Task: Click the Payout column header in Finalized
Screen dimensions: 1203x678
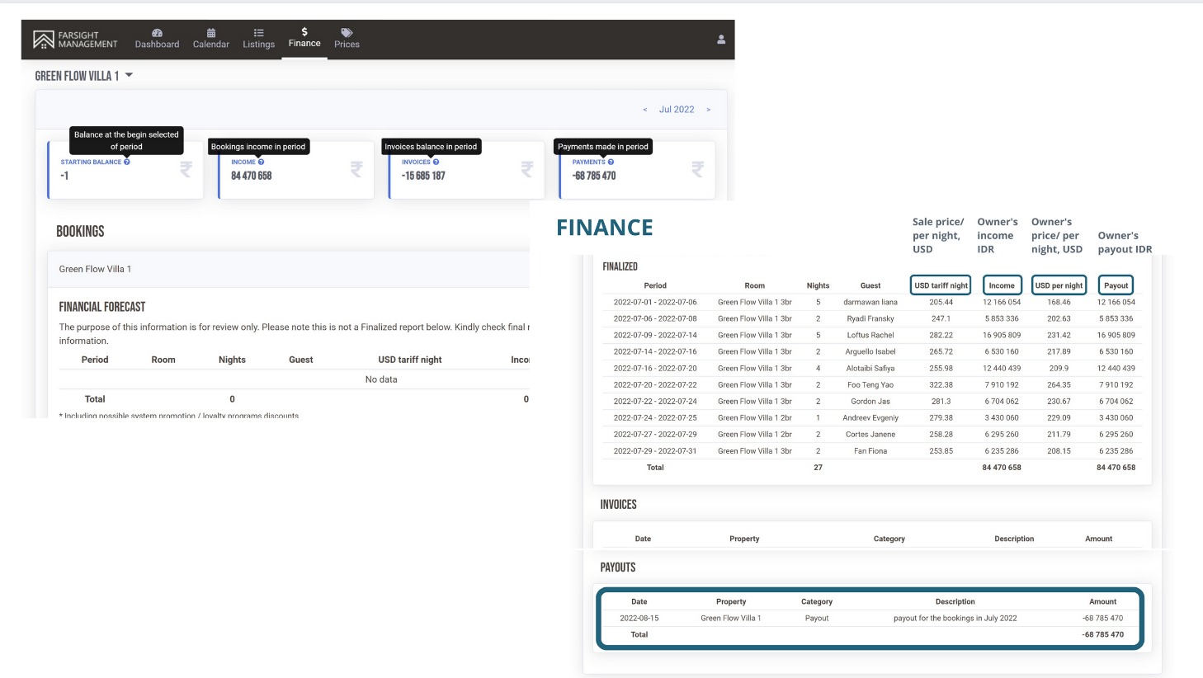Action: 1116,285
